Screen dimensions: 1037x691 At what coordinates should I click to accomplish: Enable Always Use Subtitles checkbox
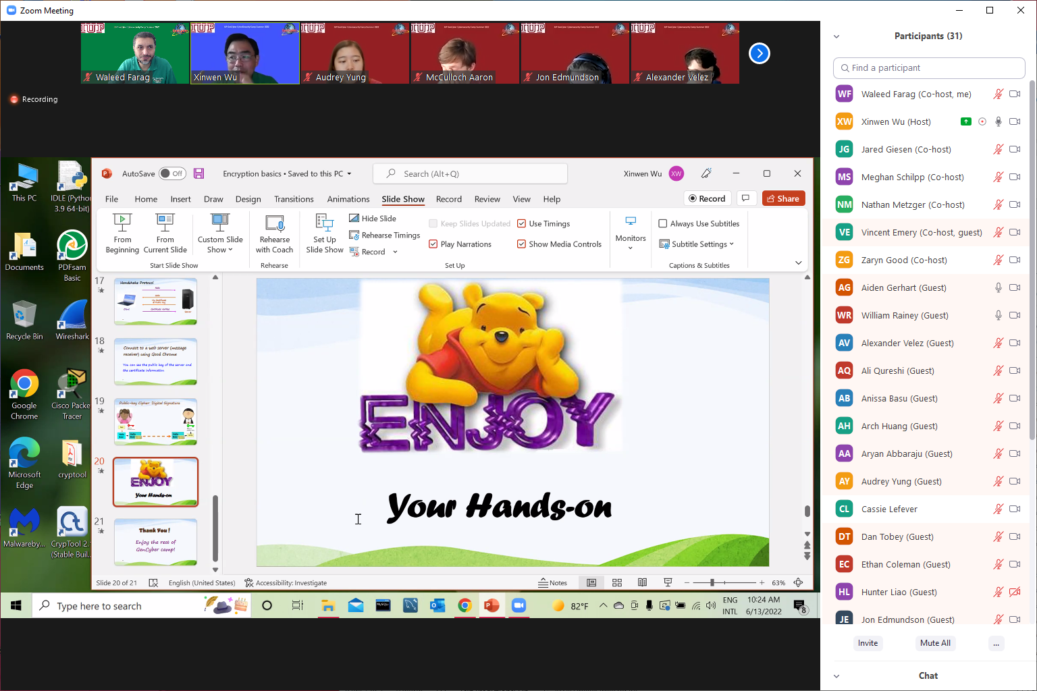tap(663, 223)
